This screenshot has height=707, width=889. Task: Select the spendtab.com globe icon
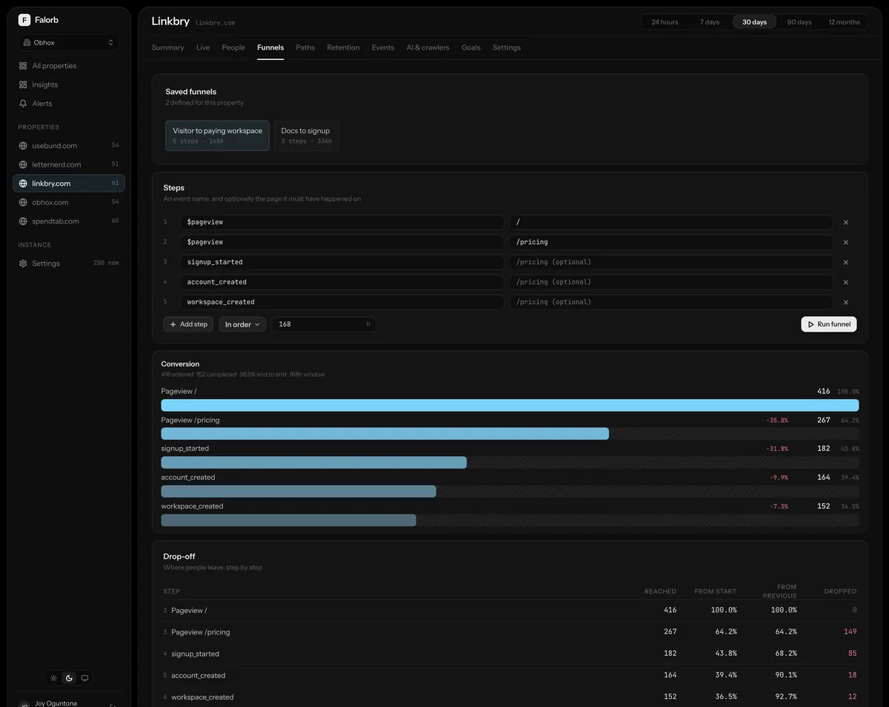pos(23,221)
